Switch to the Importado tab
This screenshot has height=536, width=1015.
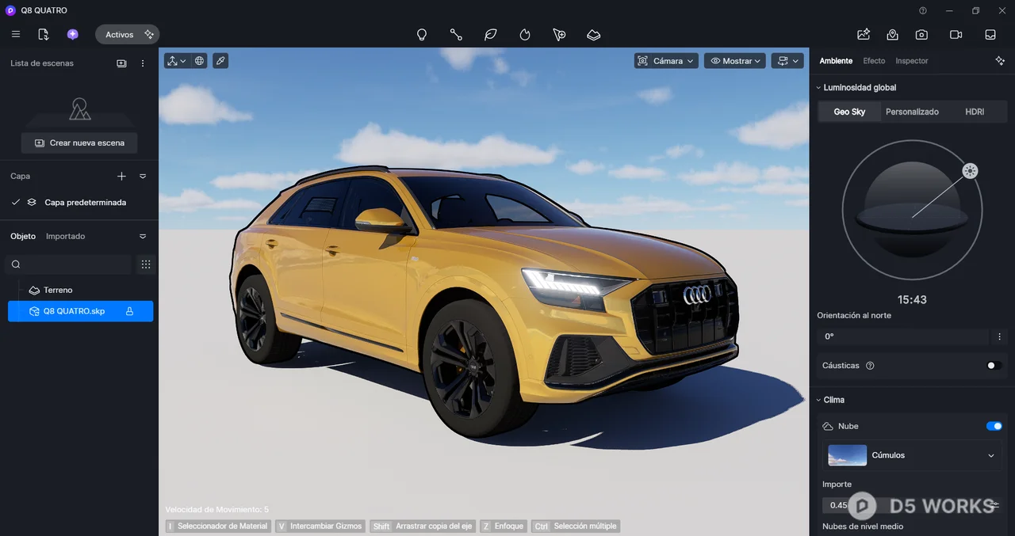[x=65, y=236]
